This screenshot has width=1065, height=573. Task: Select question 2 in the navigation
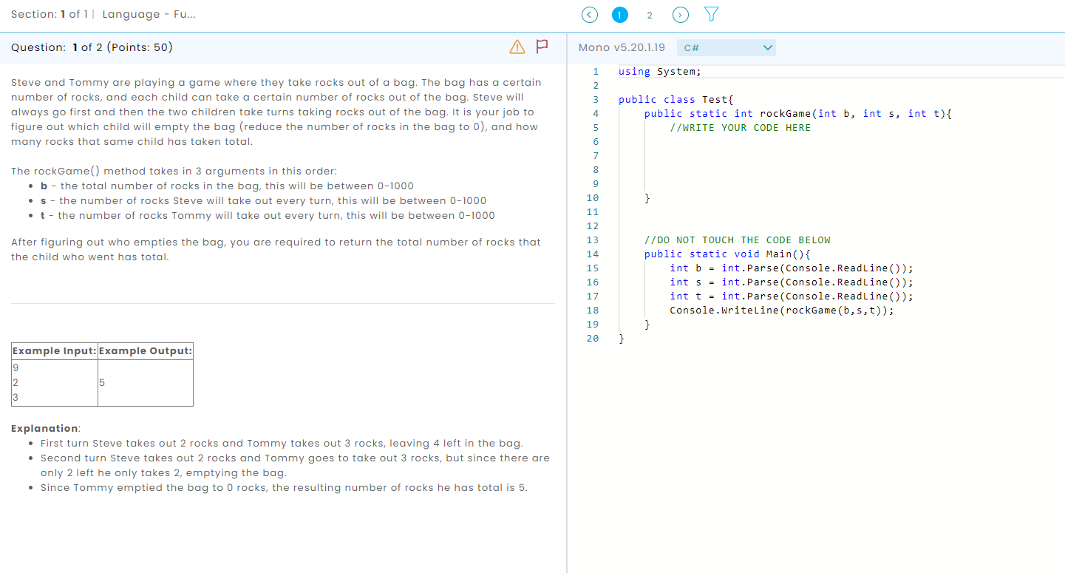(x=650, y=14)
